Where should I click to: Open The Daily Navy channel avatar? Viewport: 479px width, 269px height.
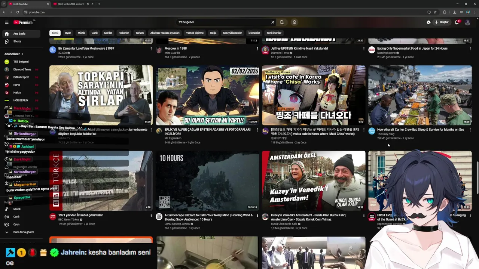pos(372,131)
